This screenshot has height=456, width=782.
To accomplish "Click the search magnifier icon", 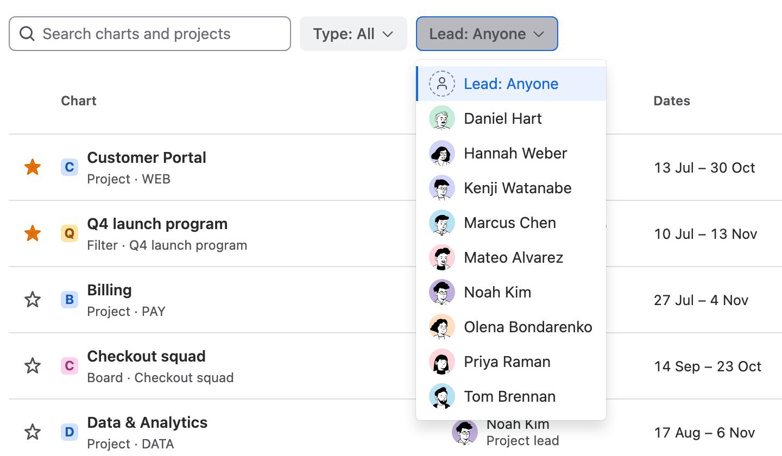I will click(x=27, y=34).
